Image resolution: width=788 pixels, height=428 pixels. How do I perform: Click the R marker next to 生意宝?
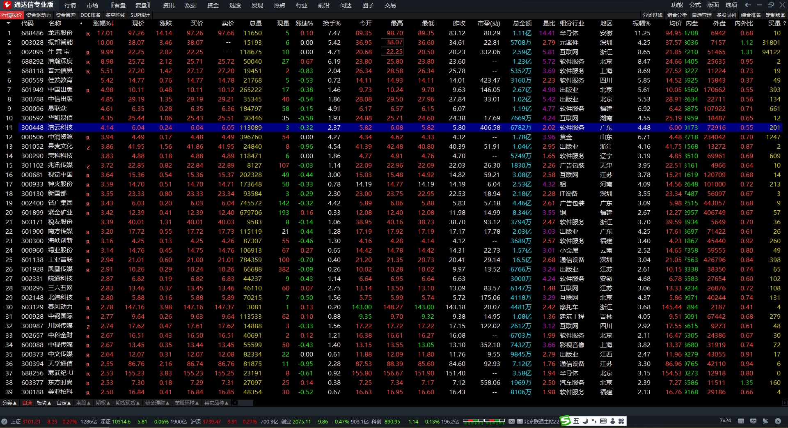[x=88, y=53]
